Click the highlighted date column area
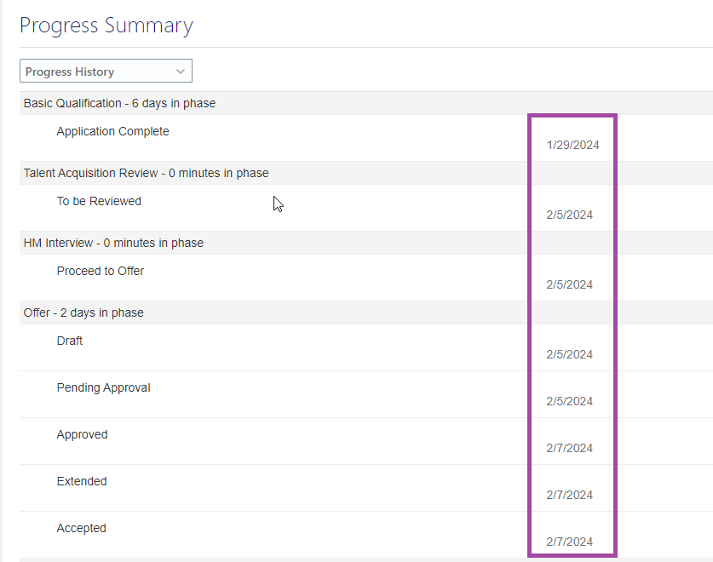Screen dimensions: 713x562 [x=572, y=332]
